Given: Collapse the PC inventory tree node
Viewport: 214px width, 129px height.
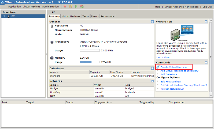Looking at the screenshot, I should (x=4, y=16).
